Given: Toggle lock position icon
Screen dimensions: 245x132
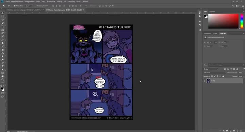Looking at the screenshot, I should tap(217, 76).
